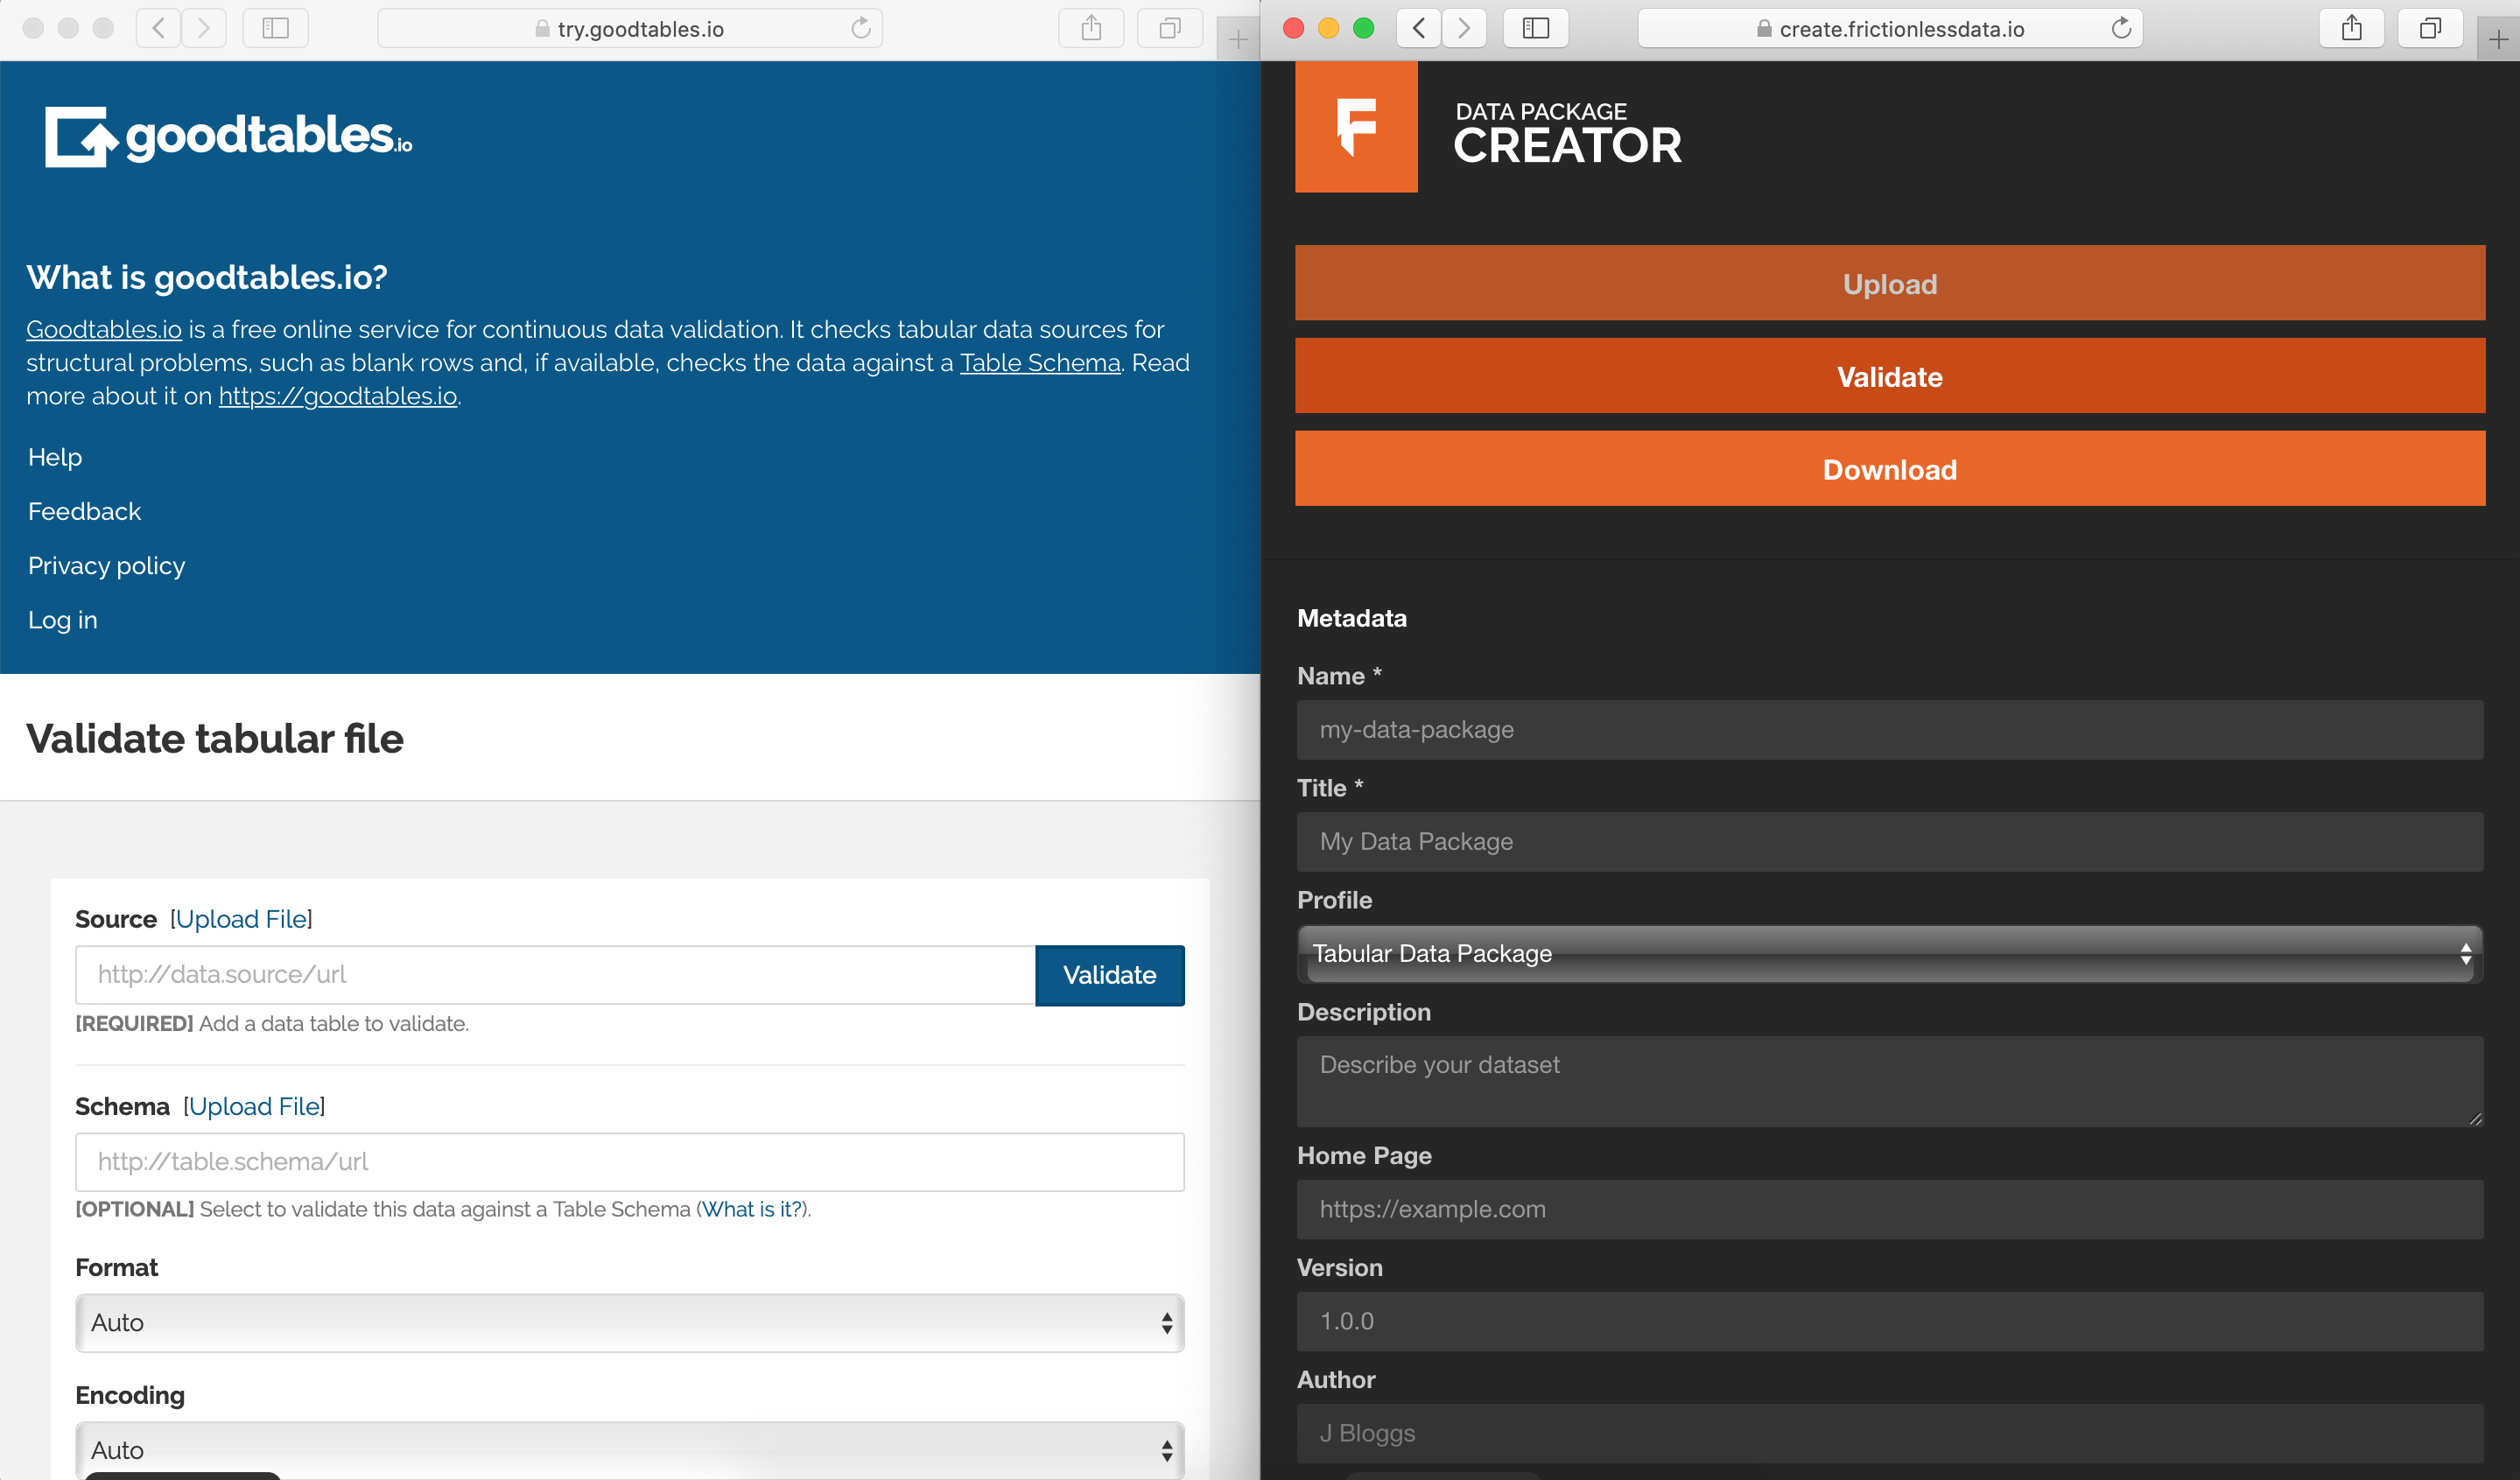
Task: Click the Upload button in Data Package Creator
Action: tap(1890, 283)
